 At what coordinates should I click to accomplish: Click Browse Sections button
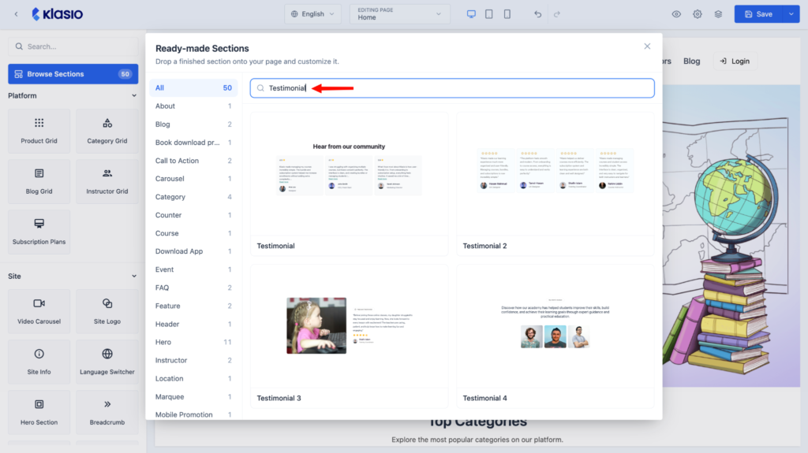(x=73, y=74)
